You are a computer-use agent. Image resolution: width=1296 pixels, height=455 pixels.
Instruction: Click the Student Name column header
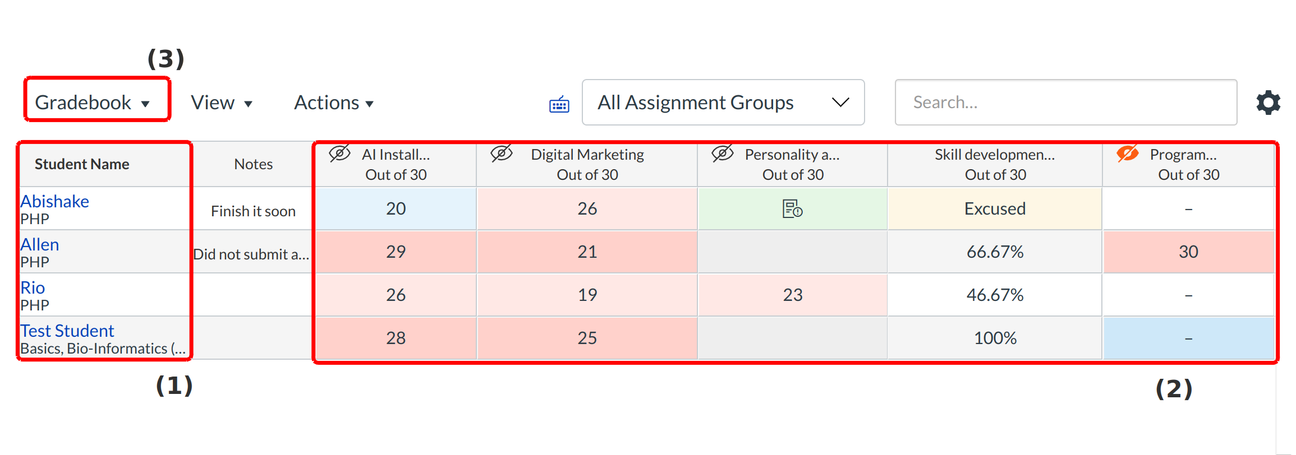click(x=82, y=164)
